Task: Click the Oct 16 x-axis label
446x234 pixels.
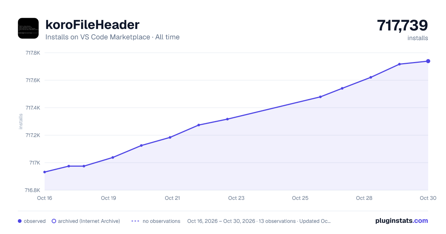Action: pos(45,198)
